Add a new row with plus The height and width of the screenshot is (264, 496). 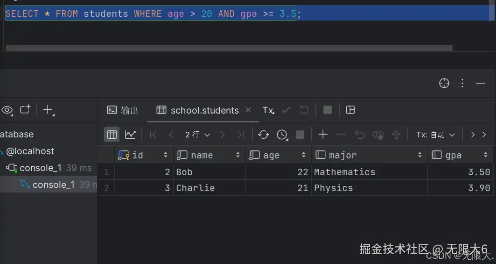pos(323,135)
